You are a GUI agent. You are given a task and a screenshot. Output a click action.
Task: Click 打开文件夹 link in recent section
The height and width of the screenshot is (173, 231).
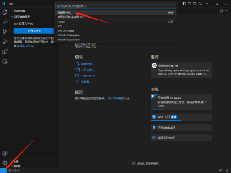point(114,98)
